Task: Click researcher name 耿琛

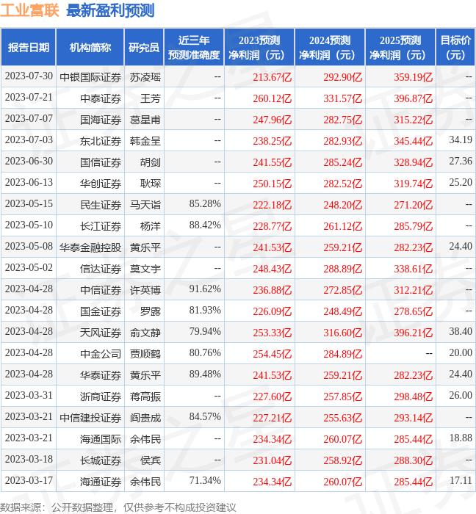Action: pyautogui.click(x=151, y=184)
